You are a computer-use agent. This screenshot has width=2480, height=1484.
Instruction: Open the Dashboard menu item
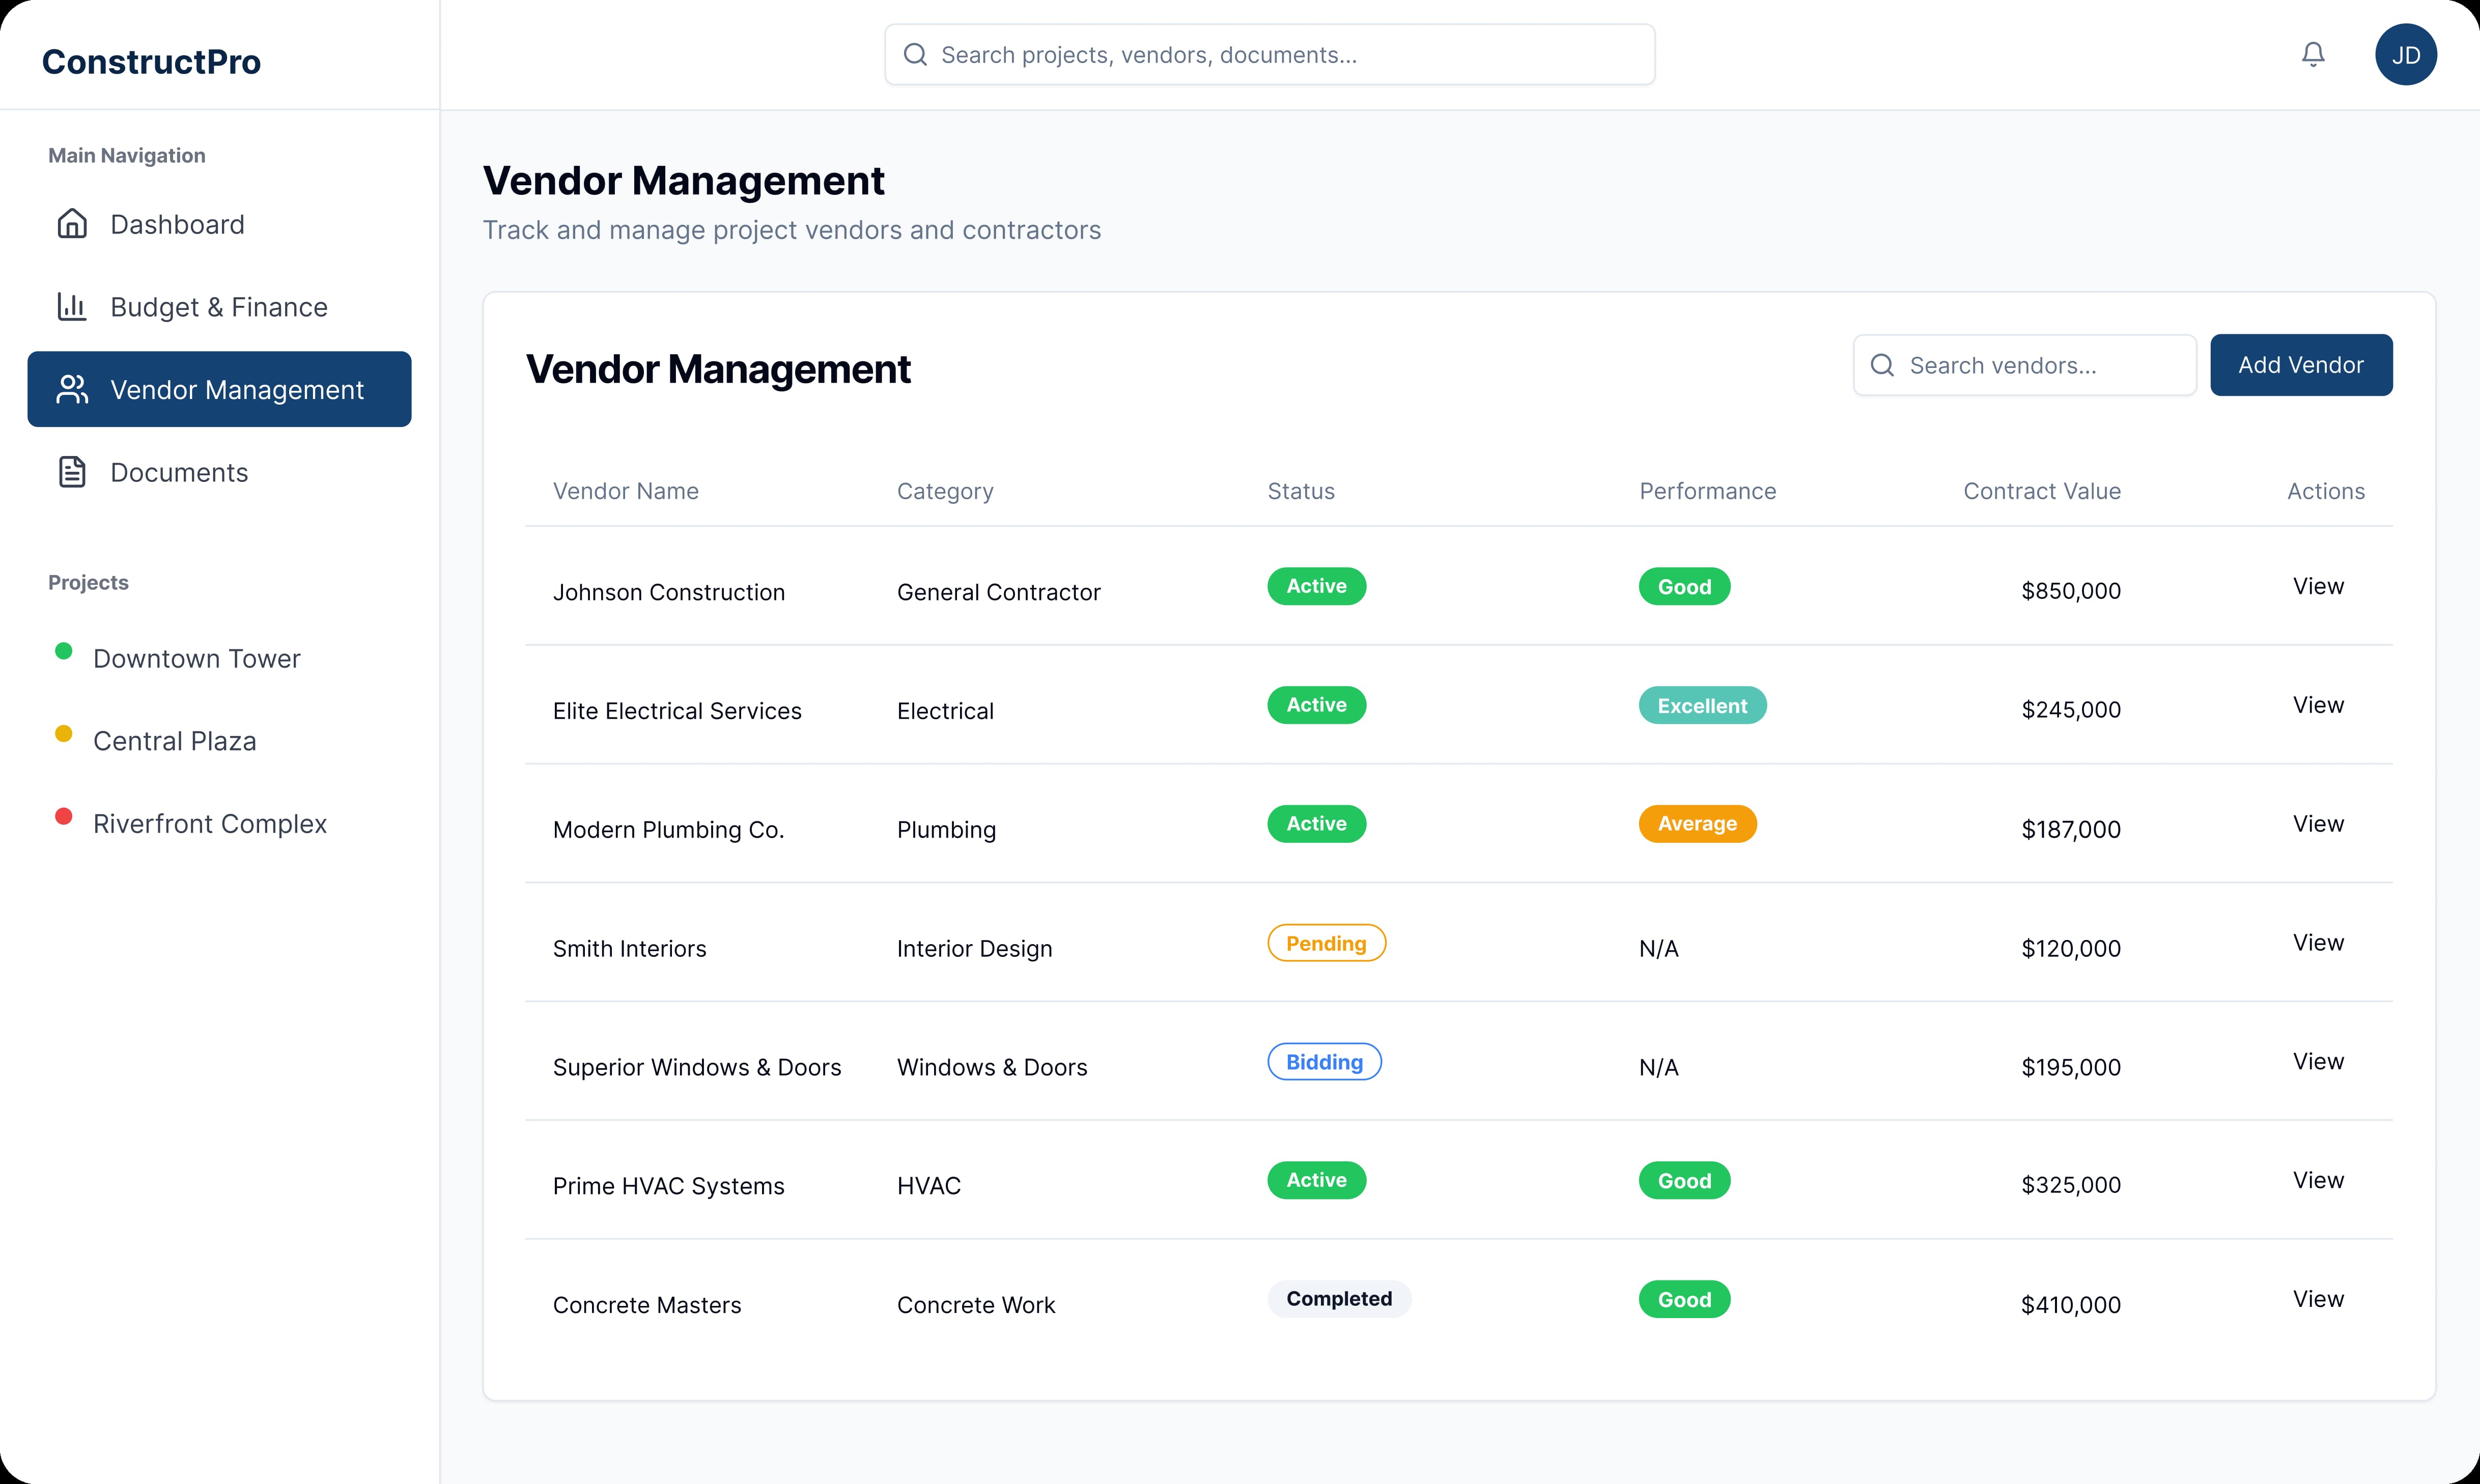click(177, 224)
